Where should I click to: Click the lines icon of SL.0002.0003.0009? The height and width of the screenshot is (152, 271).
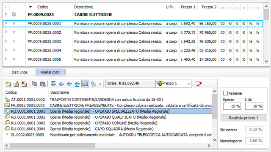click(x=7, y=134)
